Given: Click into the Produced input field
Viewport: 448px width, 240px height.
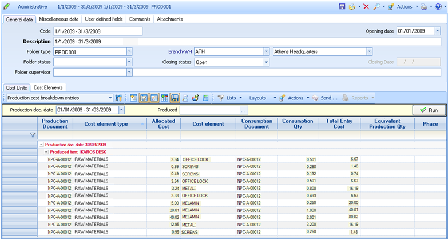Looking at the screenshot, I should (211, 110).
